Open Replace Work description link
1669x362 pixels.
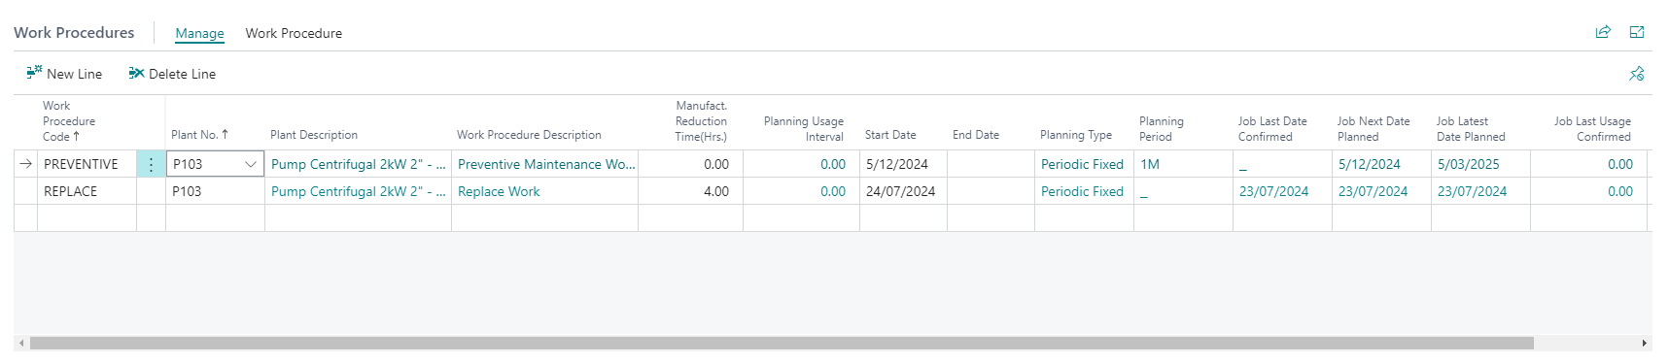point(499,191)
